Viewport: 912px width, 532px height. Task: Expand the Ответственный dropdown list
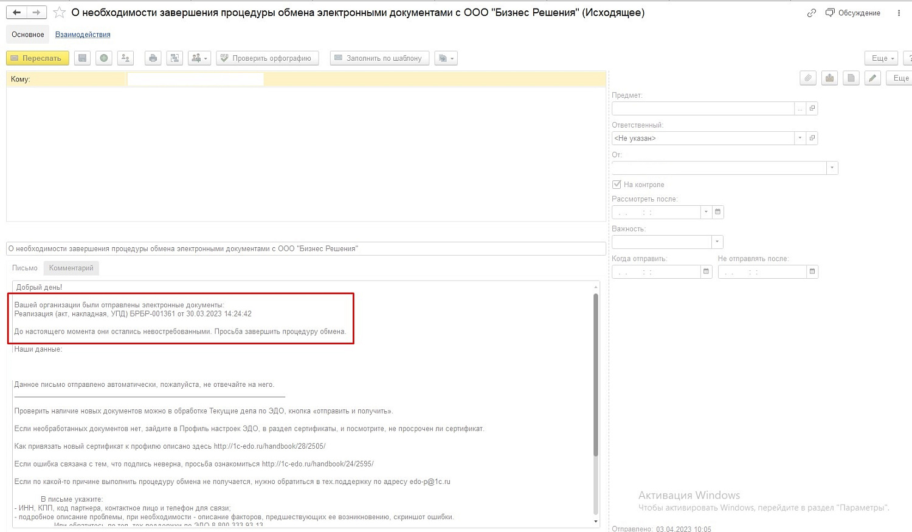pos(800,138)
